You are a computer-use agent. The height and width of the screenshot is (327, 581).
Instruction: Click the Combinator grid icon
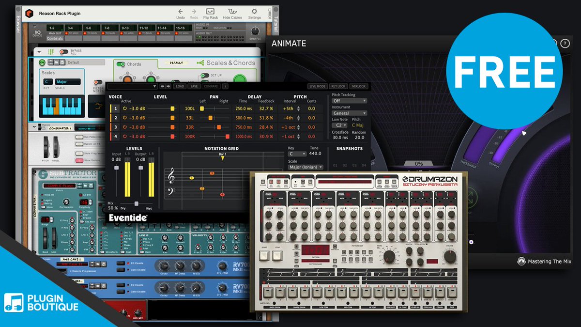(50, 52)
